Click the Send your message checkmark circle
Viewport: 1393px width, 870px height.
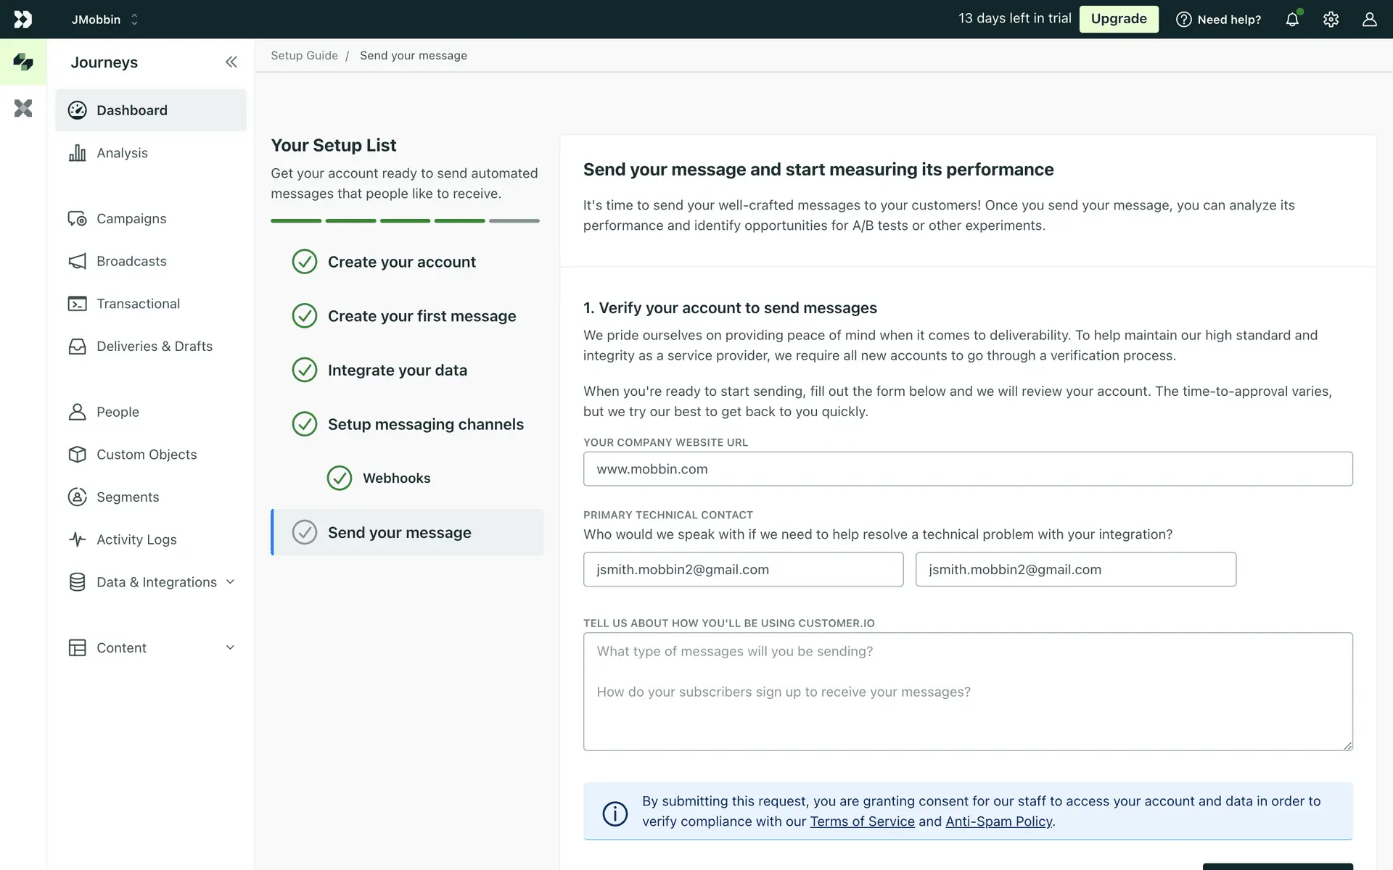point(305,533)
